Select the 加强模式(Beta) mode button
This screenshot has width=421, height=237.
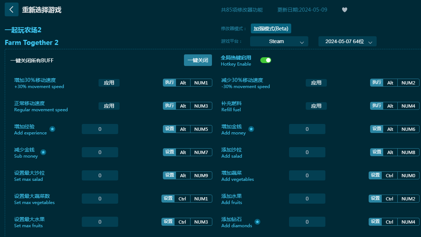click(271, 29)
